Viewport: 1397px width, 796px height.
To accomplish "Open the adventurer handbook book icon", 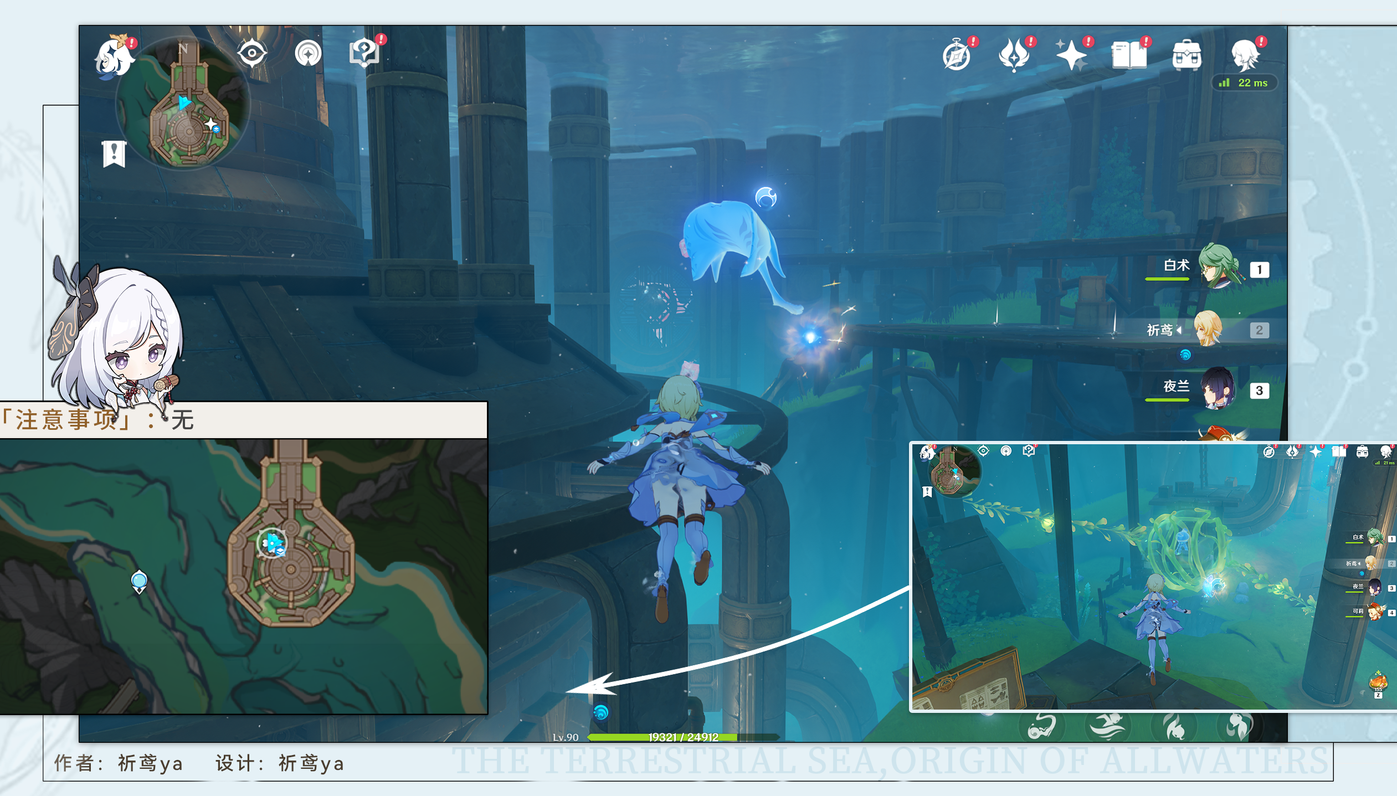I will 1128,55.
